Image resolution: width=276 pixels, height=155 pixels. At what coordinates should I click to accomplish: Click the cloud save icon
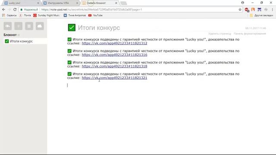pyautogui.click(x=40, y=26)
